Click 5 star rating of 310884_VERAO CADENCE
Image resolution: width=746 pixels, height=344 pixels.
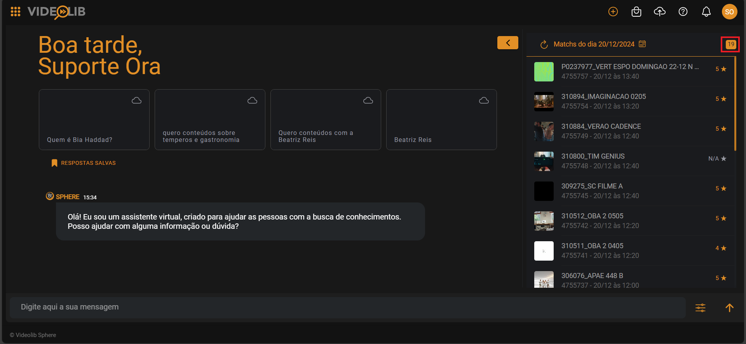pos(721,129)
